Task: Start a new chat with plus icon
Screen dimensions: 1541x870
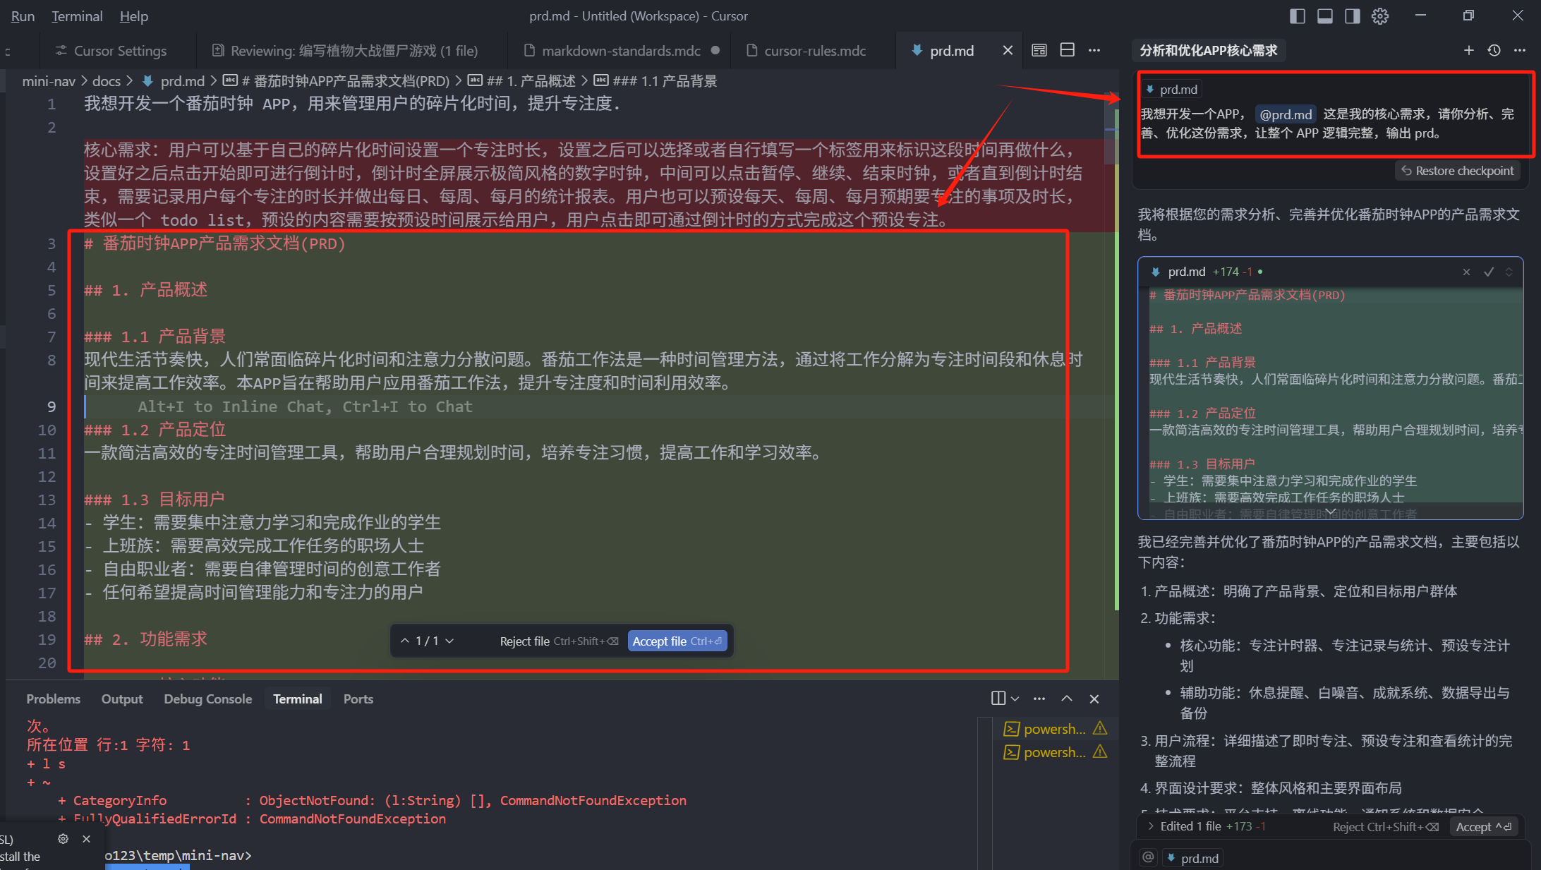Action: click(x=1468, y=50)
